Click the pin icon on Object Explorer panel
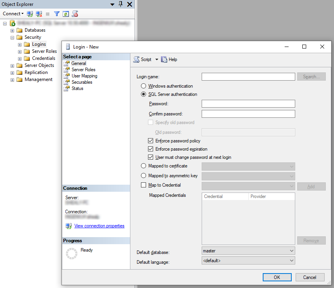Viewport: 334px width, 288px height. pos(121,4)
